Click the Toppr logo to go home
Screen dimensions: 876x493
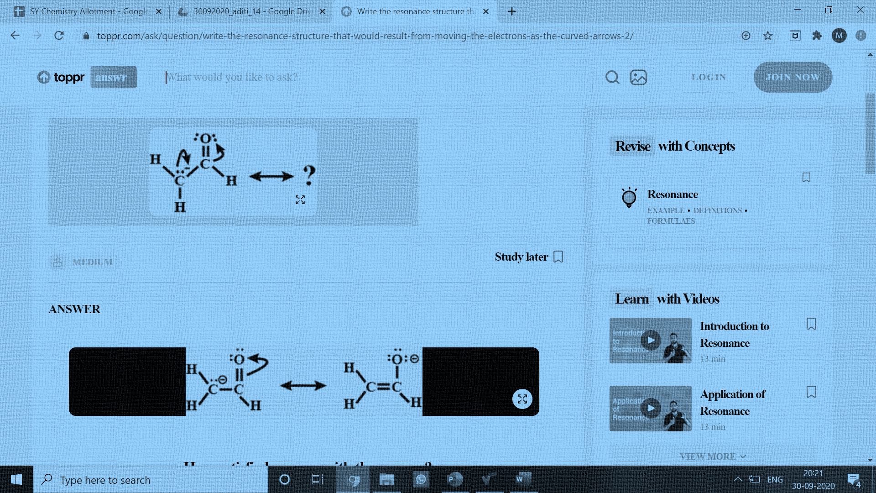tap(61, 77)
